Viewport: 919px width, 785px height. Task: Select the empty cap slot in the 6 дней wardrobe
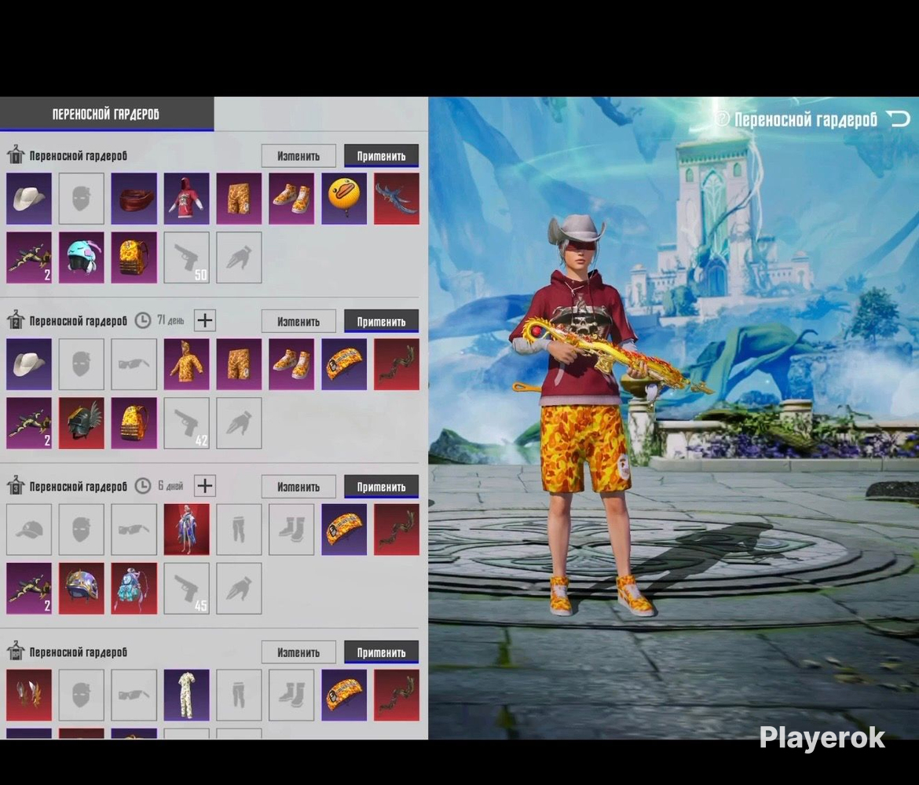coord(29,530)
